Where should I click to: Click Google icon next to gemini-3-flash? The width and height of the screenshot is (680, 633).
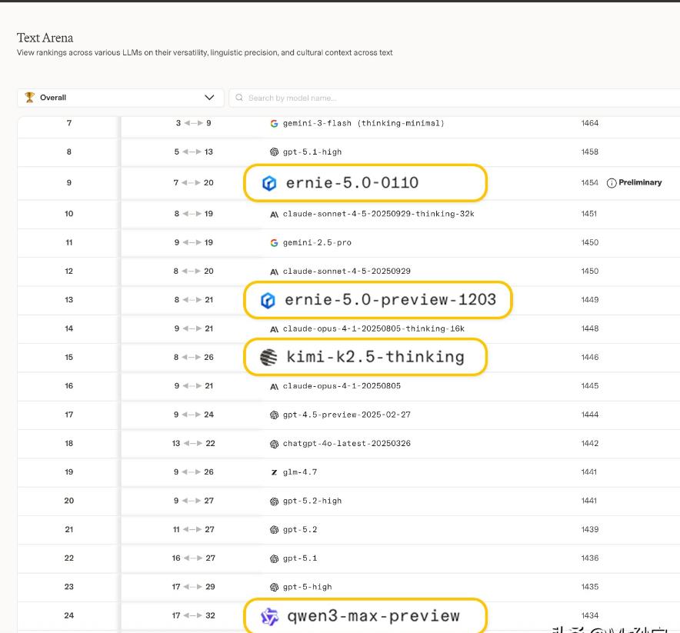coord(274,124)
